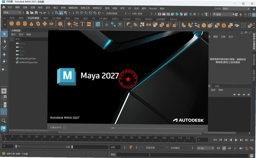Click frame 60 on the time slider
The height and width of the screenshot is (158, 256).
coord(100,138)
